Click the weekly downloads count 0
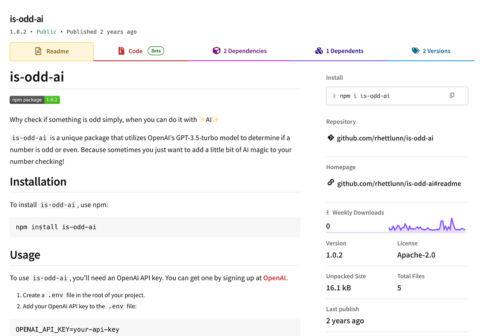 (328, 226)
